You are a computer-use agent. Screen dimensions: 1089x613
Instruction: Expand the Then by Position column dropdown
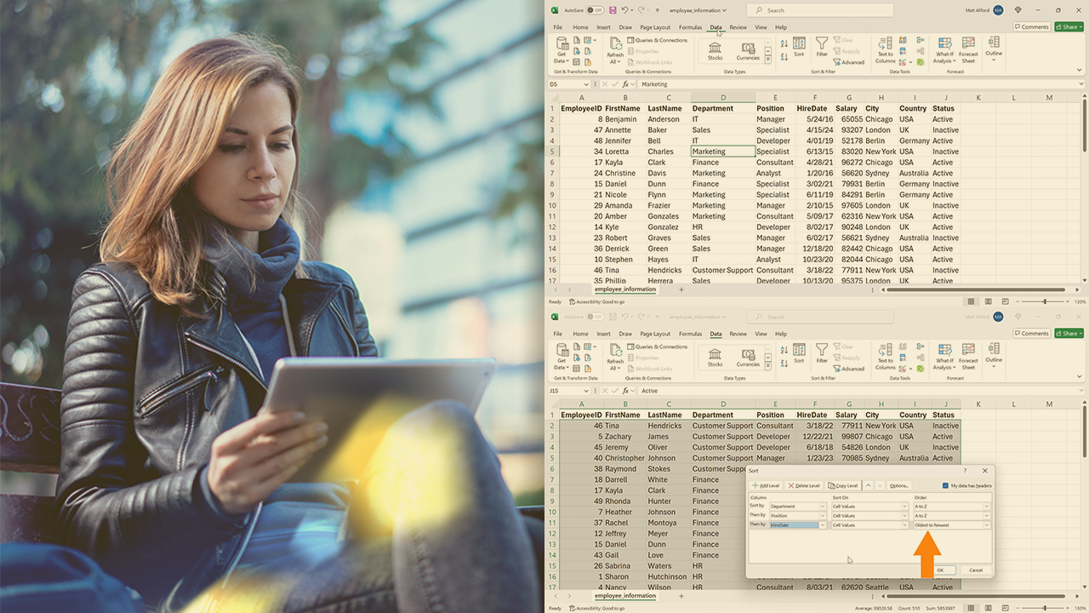click(x=823, y=516)
